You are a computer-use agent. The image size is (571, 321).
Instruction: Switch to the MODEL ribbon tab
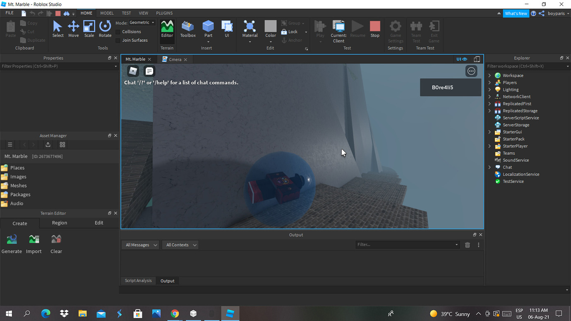point(107,13)
